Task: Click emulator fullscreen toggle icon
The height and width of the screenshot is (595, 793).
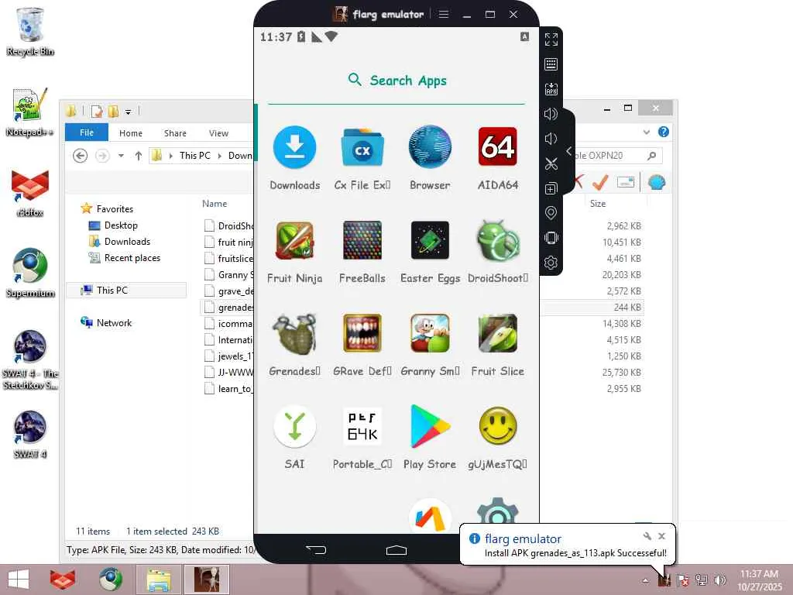Action: 551,40
